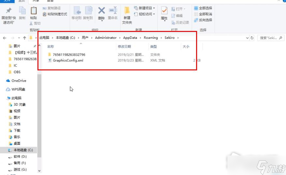
Task: Select the 备用 (F:) drive
Action: click(x=20, y=163)
